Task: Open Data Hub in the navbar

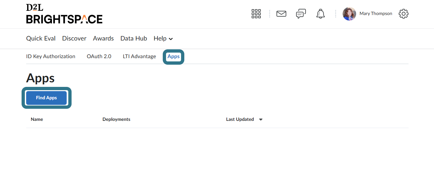Action: [134, 39]
